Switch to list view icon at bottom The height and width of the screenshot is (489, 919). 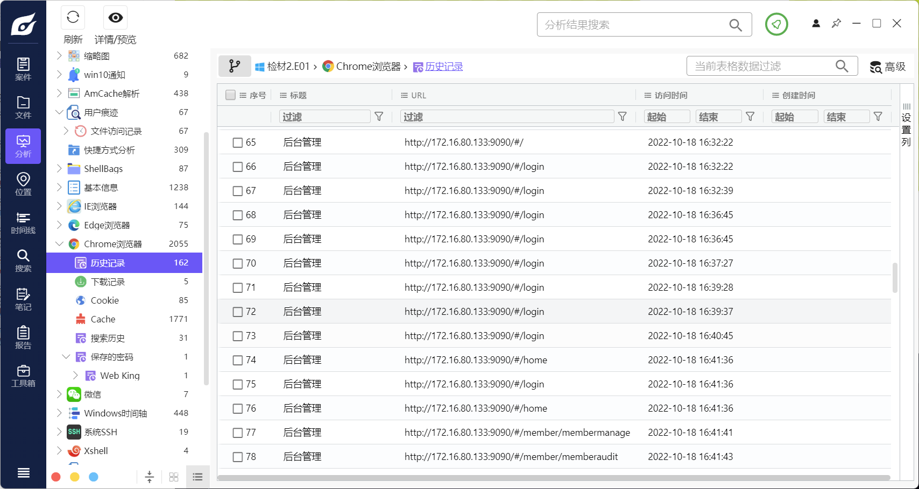(197, 477)
